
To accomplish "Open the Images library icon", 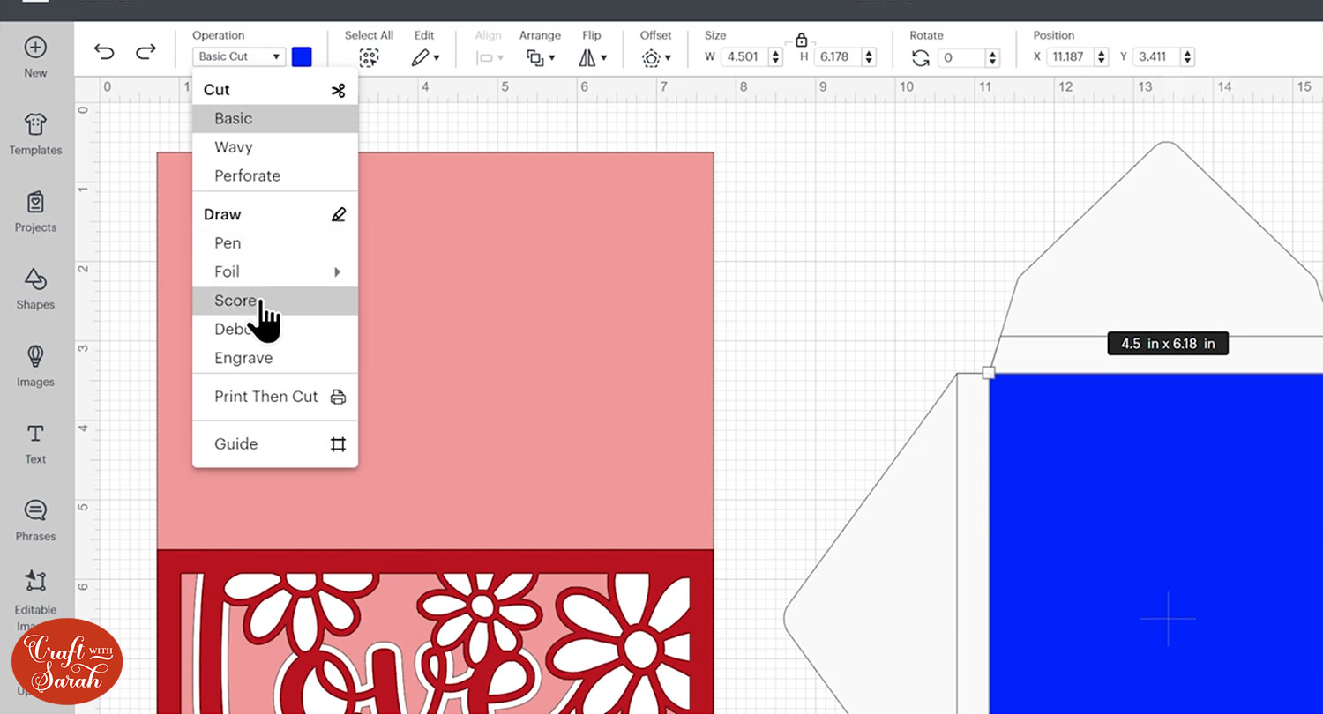I will click(35, 366).
